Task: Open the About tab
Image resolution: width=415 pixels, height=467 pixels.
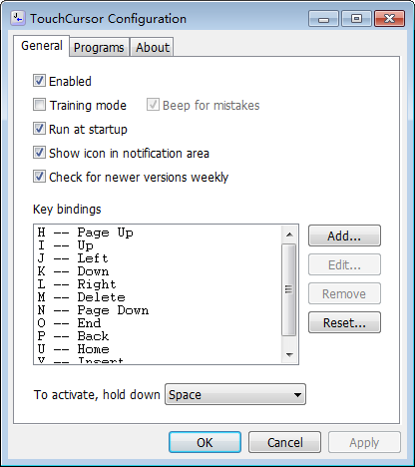Action: (x=153, y=47)
